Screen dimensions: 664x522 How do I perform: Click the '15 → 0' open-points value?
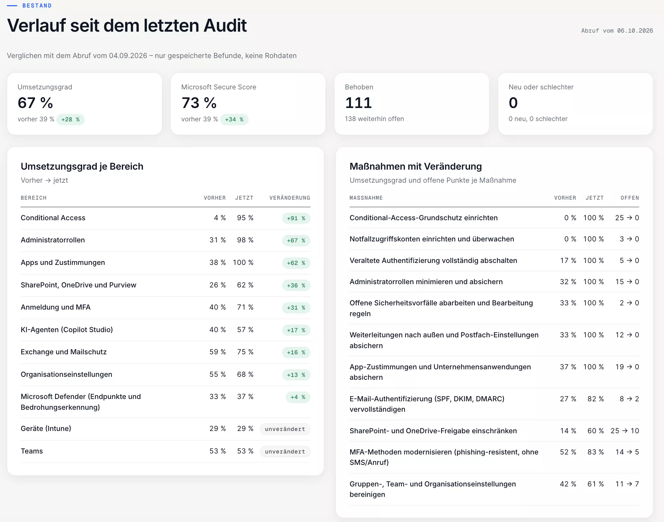click(x=627, y=282)
